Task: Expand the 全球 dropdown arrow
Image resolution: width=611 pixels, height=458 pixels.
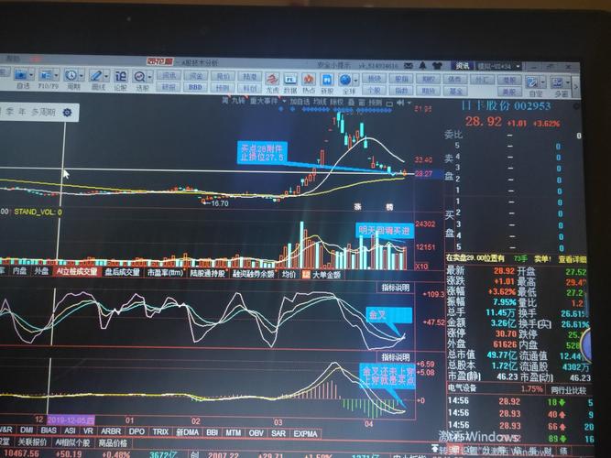Action: tap(355, 81)
